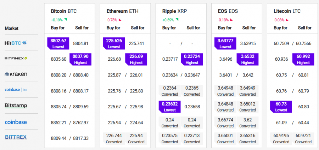Viewport: 319px width, 150px height.
Task: Click Bitcoin's lowest buy price 8802.67
Action: 58,43
